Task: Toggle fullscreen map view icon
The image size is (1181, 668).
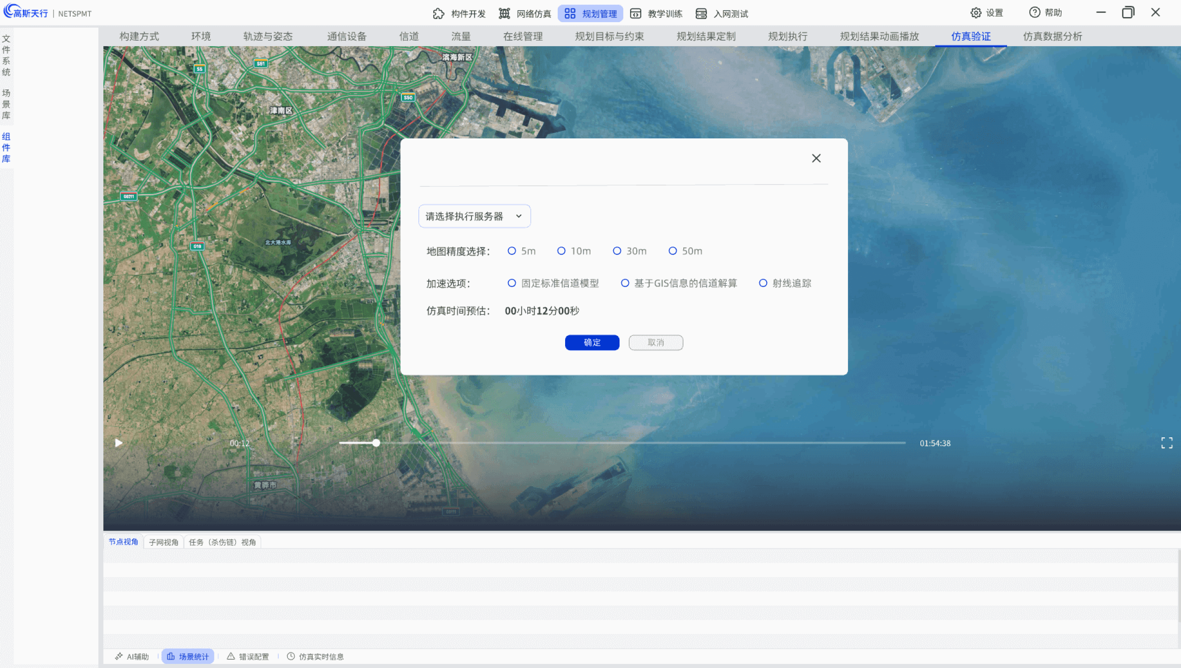Action: pos(1167,443)
